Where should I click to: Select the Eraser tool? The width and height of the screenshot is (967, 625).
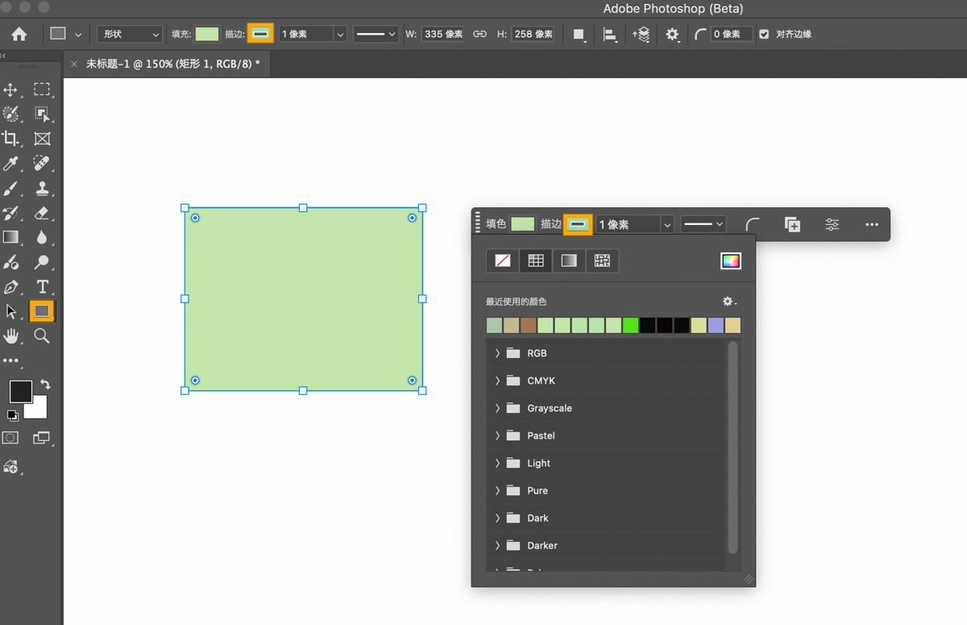(42, 213)
